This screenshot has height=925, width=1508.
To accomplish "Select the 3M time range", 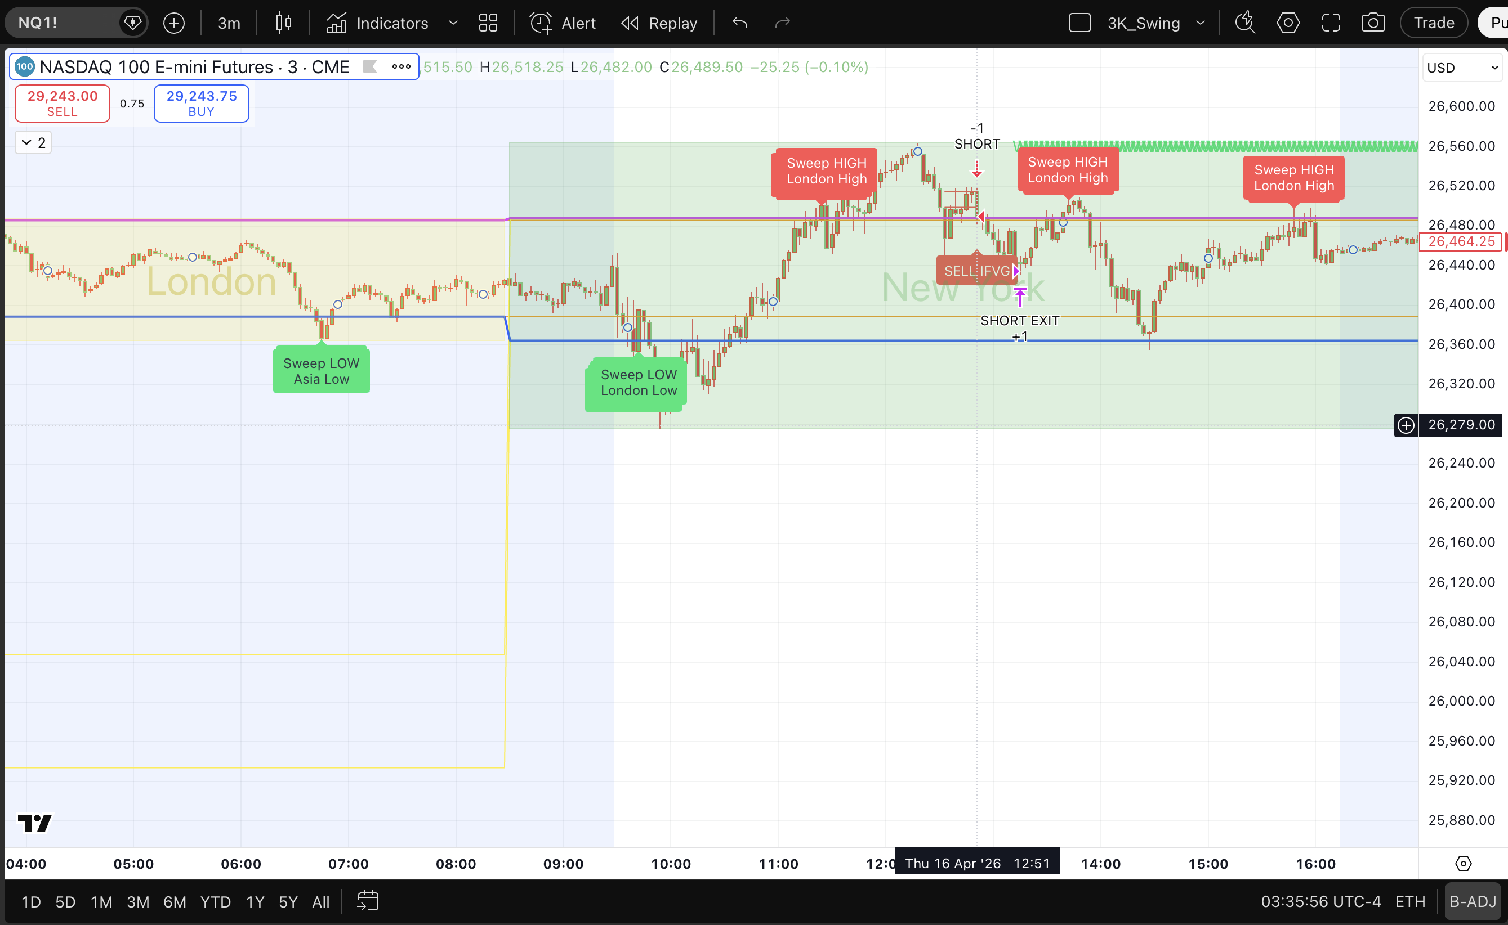I will pyautogui.click(x=139, y=902).
